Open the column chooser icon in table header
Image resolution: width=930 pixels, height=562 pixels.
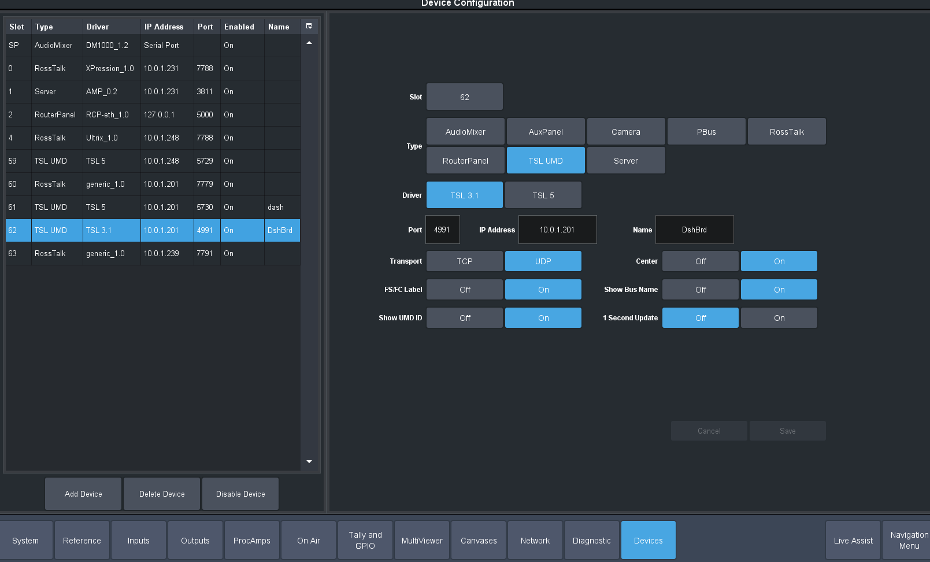pyautogui.click(x=309, y=26)
